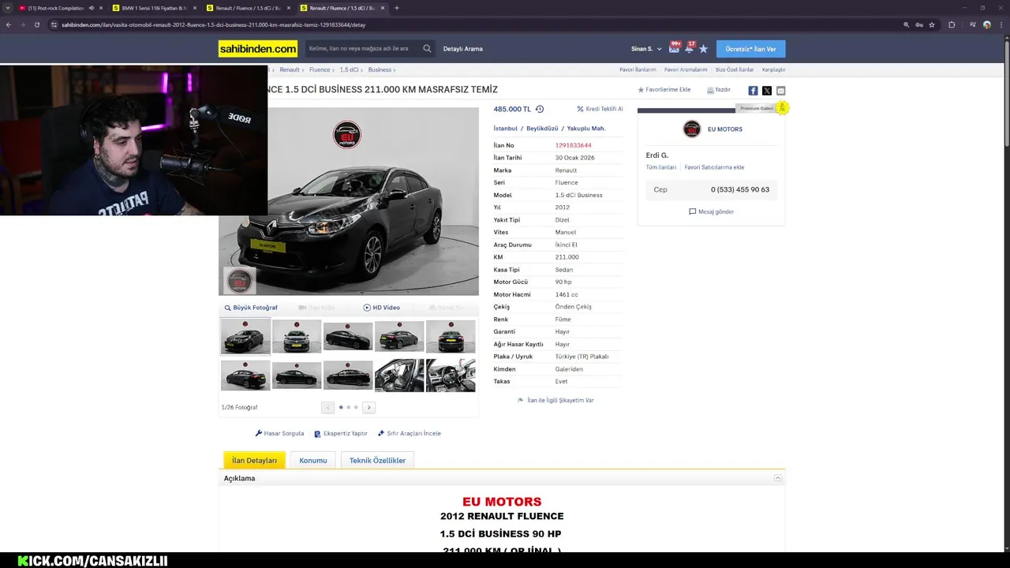Screen dimensions: 1010x568
Task: Open new browser tab with plus
Action: pyautogui.click(x=396, y=8)
